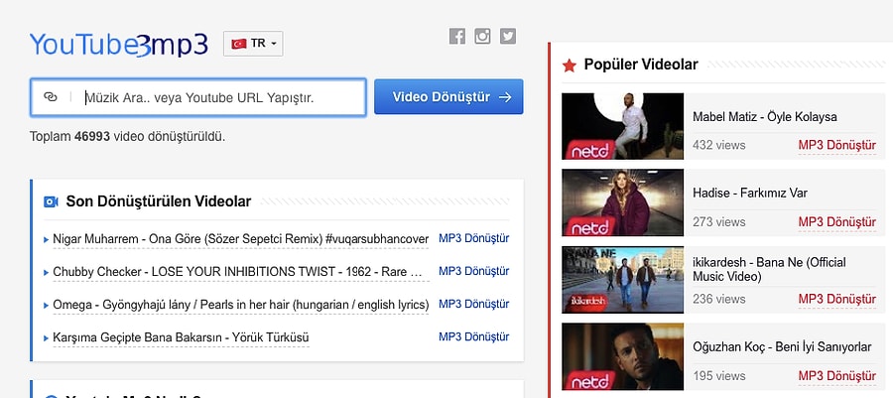Focus the Müzik Ara search input field
The width and height of the screenshot is (893, 398).
click(198, 97)
